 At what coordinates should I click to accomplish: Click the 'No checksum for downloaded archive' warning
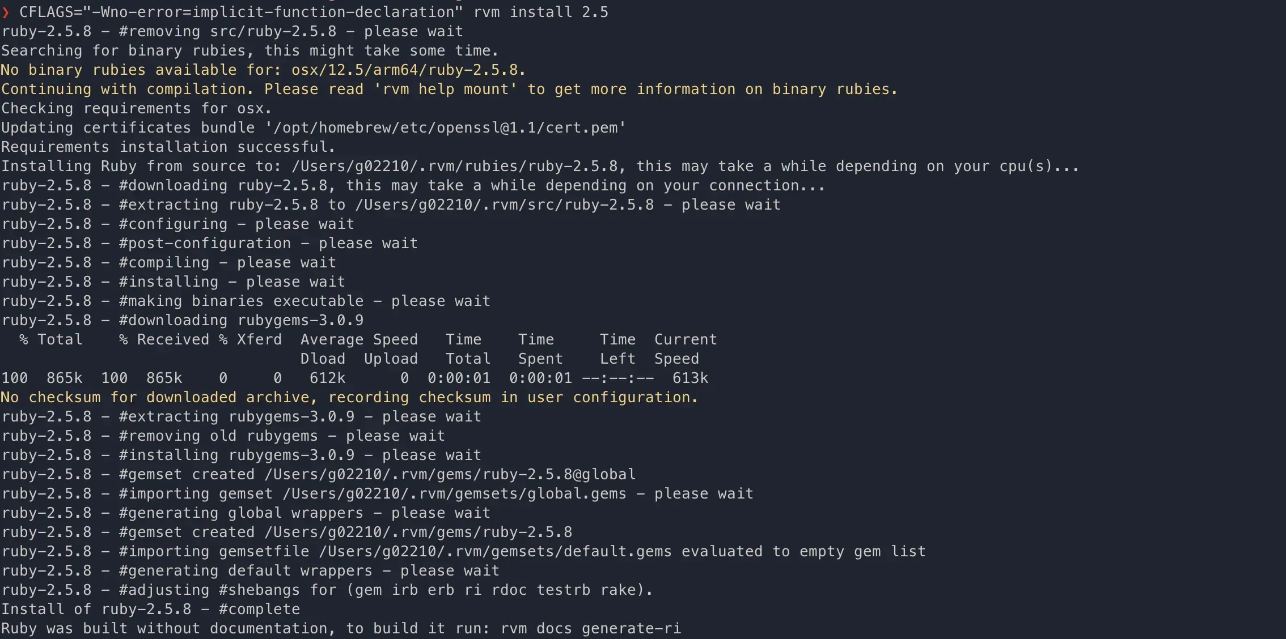coord(349,398)
